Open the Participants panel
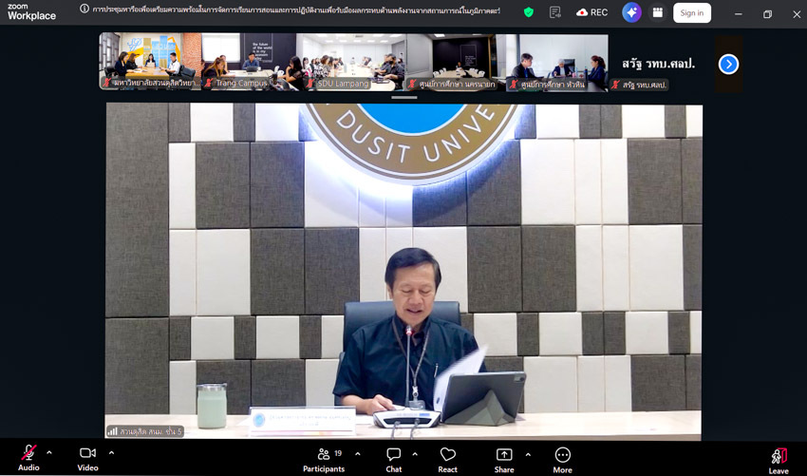The image size is (807, 476). pyautogui.click(x=324, y=457)
